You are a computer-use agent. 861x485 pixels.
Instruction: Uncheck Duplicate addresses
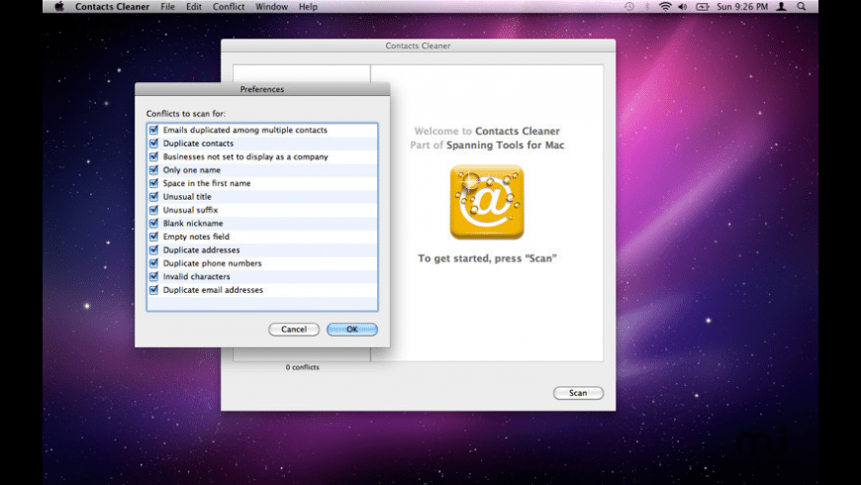pos(153,249)
